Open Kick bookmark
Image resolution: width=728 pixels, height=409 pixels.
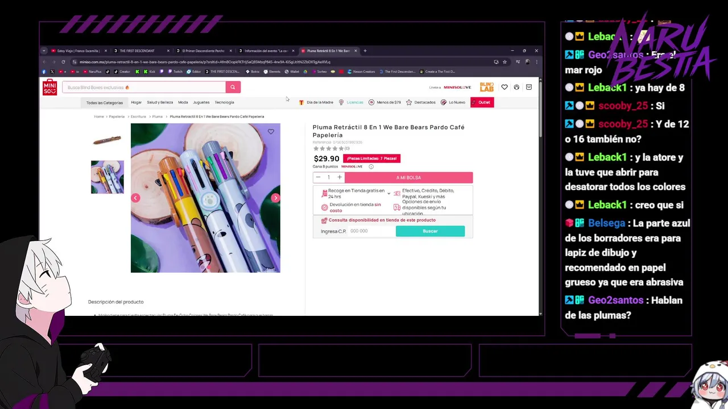pyautogui.click(x=149, y=72)
